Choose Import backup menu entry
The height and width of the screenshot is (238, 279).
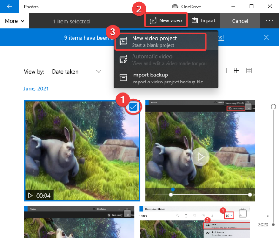pos(166,78)
